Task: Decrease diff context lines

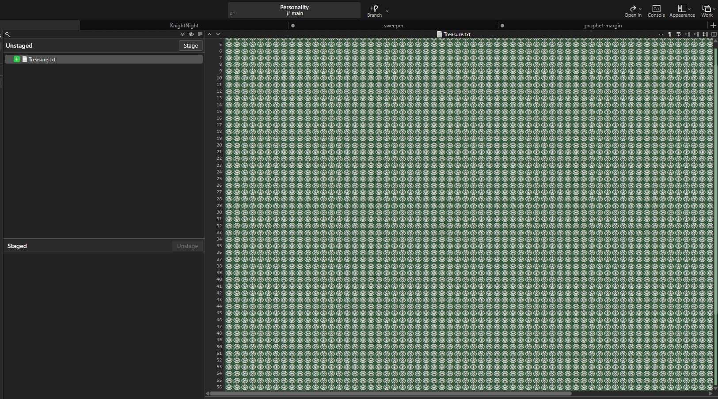Action: coord(687,34)
